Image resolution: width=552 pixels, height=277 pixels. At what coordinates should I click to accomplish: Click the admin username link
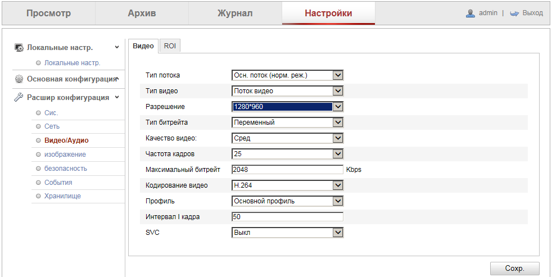click(x=488, y=13)
